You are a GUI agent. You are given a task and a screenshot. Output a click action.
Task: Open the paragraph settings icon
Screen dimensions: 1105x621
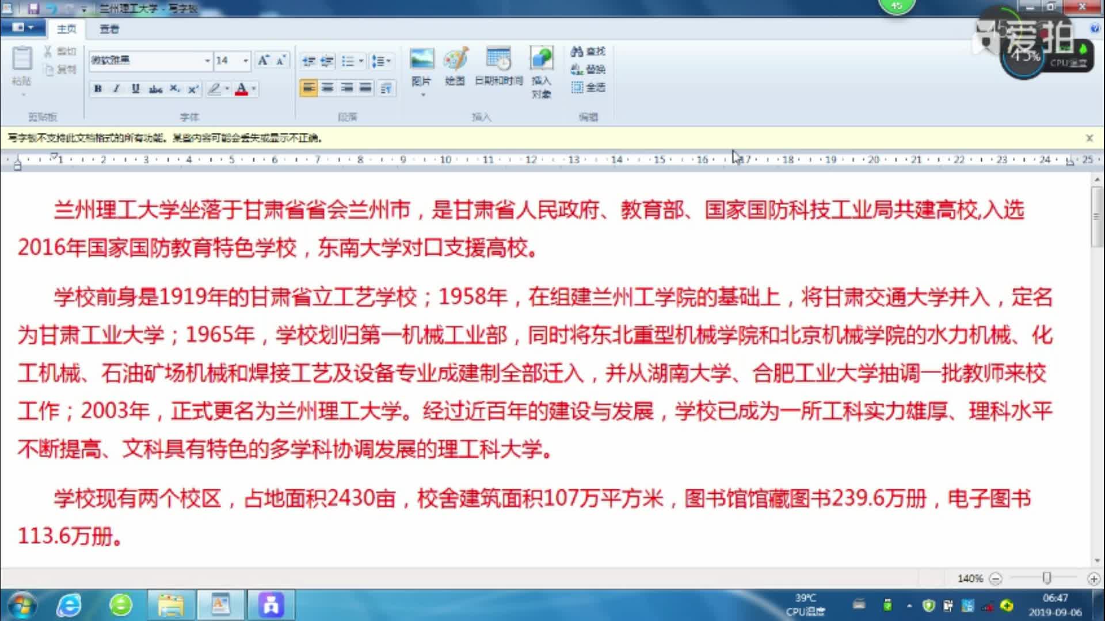tap(386, 88)
